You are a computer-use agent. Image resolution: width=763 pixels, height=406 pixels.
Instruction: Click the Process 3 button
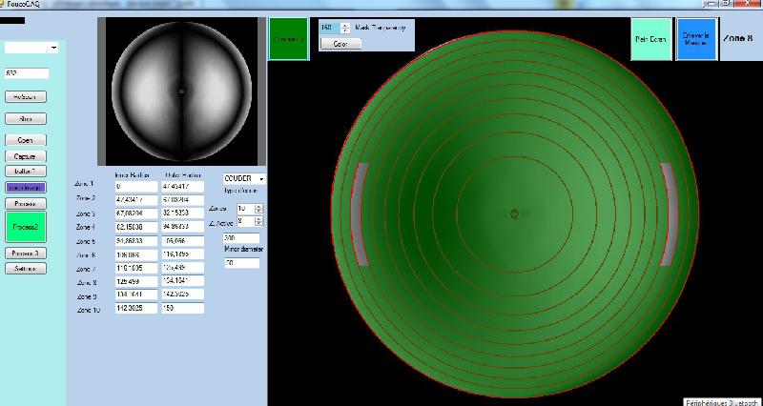click(26, 254)
